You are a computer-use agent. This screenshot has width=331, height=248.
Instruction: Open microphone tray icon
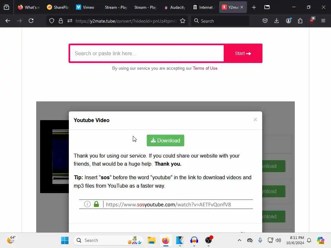tap(260, 240)
